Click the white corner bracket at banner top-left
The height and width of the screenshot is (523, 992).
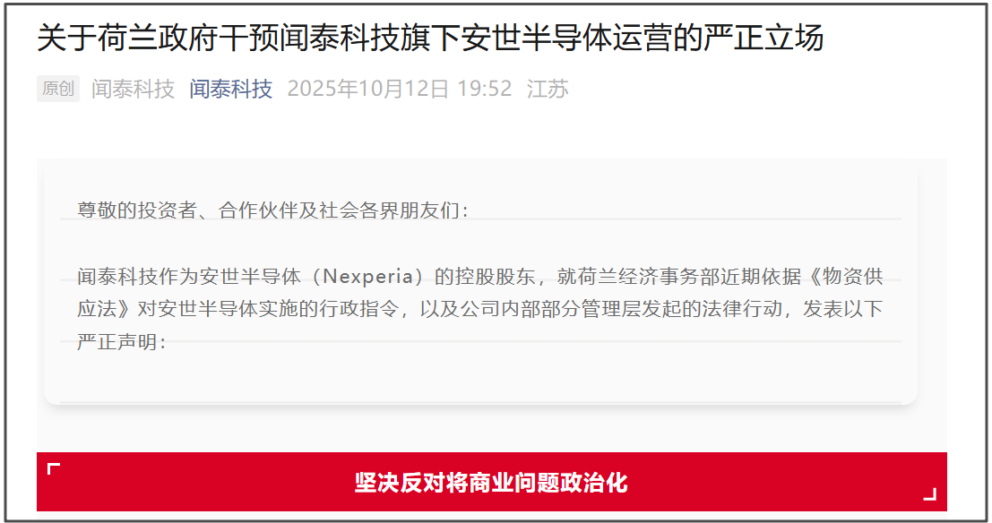tap(54, 469)
